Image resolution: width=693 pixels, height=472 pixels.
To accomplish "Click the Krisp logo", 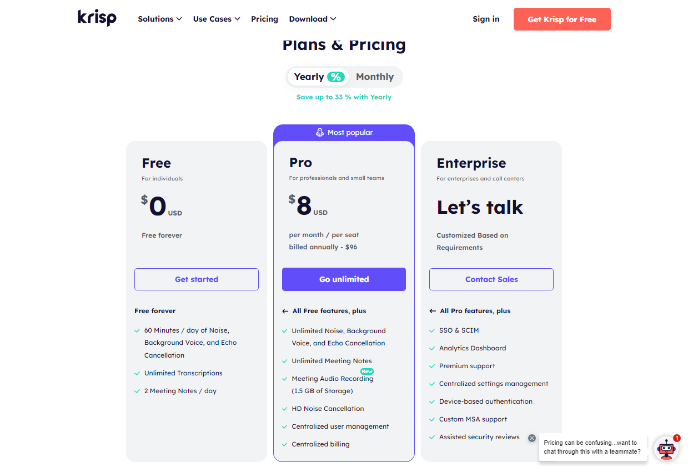I will coord(97,18).
